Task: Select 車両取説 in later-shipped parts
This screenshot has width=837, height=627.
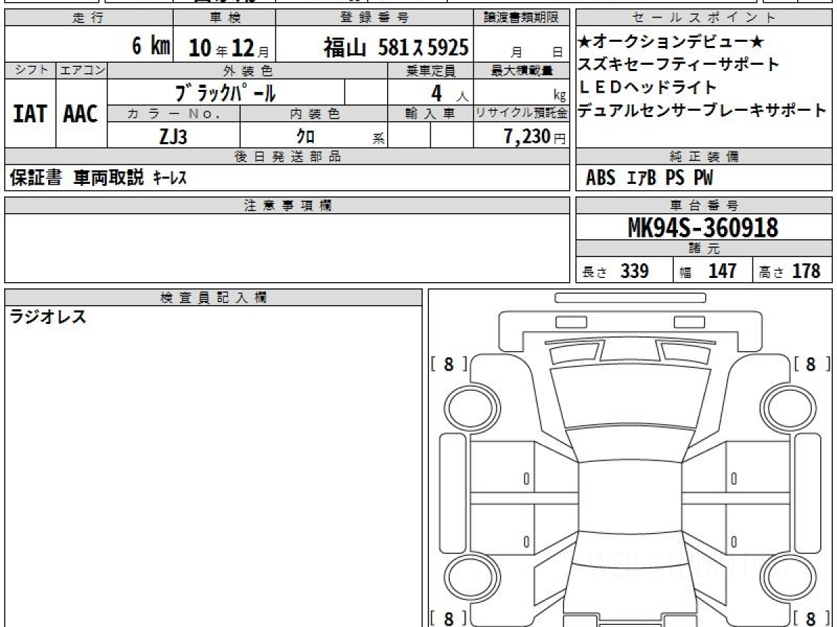Action: coord(108,178)
